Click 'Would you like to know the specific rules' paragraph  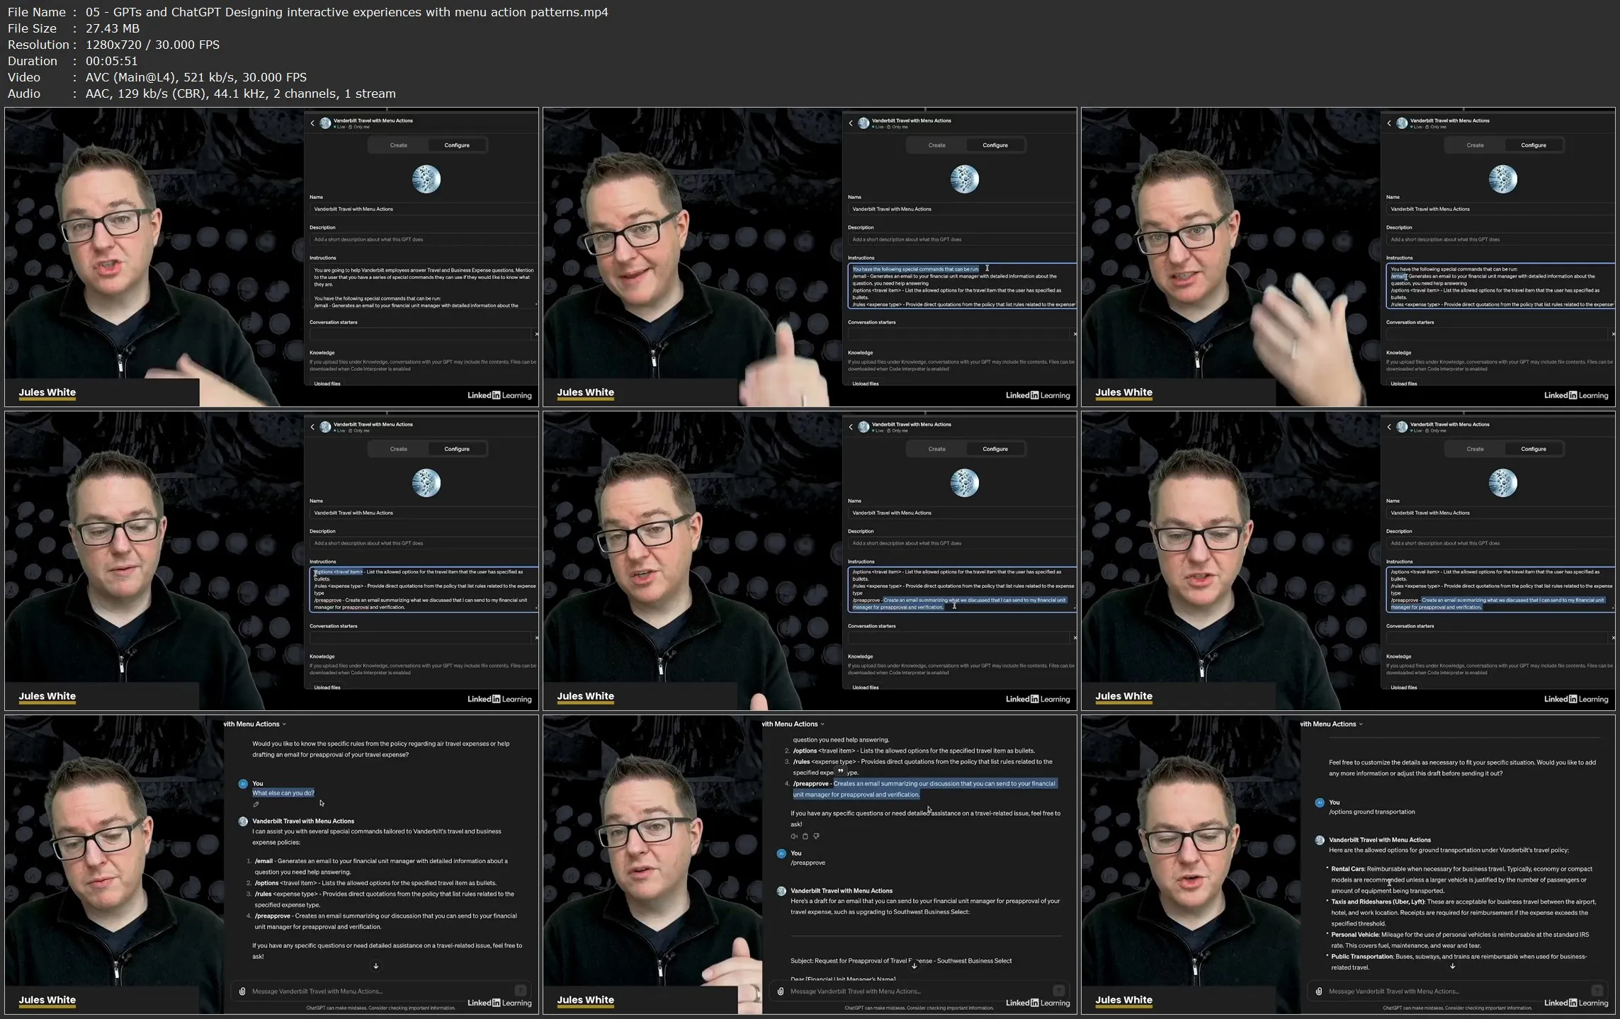click(x=380, y=749)
